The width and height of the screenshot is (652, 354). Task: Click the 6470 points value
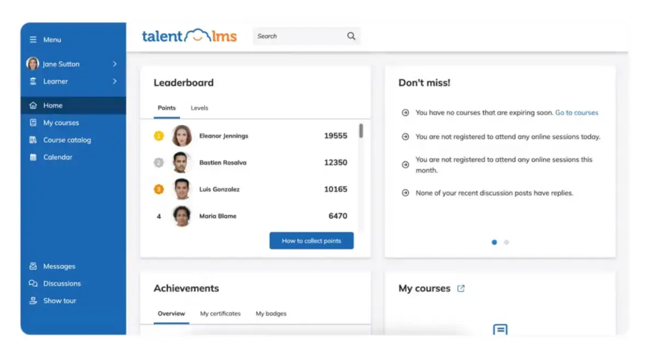(x=338, y=216)
